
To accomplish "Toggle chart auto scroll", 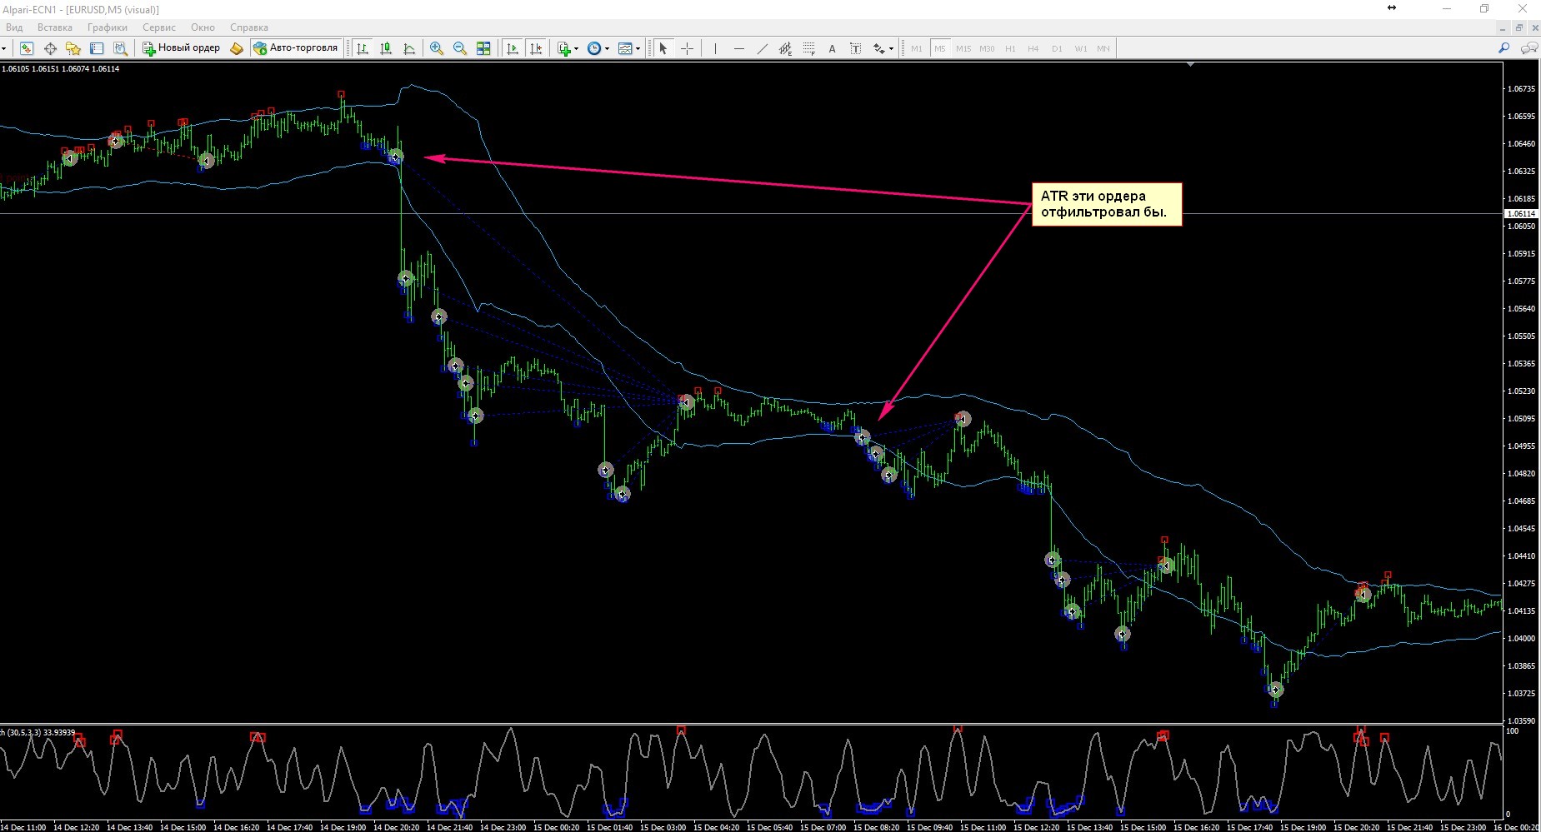I will [512, 48].
